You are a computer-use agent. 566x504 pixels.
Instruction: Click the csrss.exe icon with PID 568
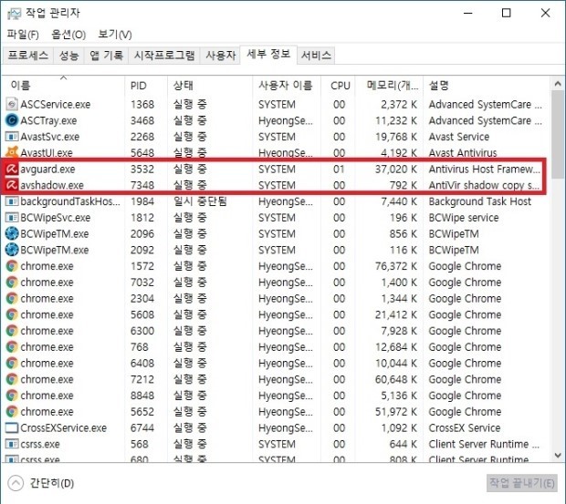12,444
